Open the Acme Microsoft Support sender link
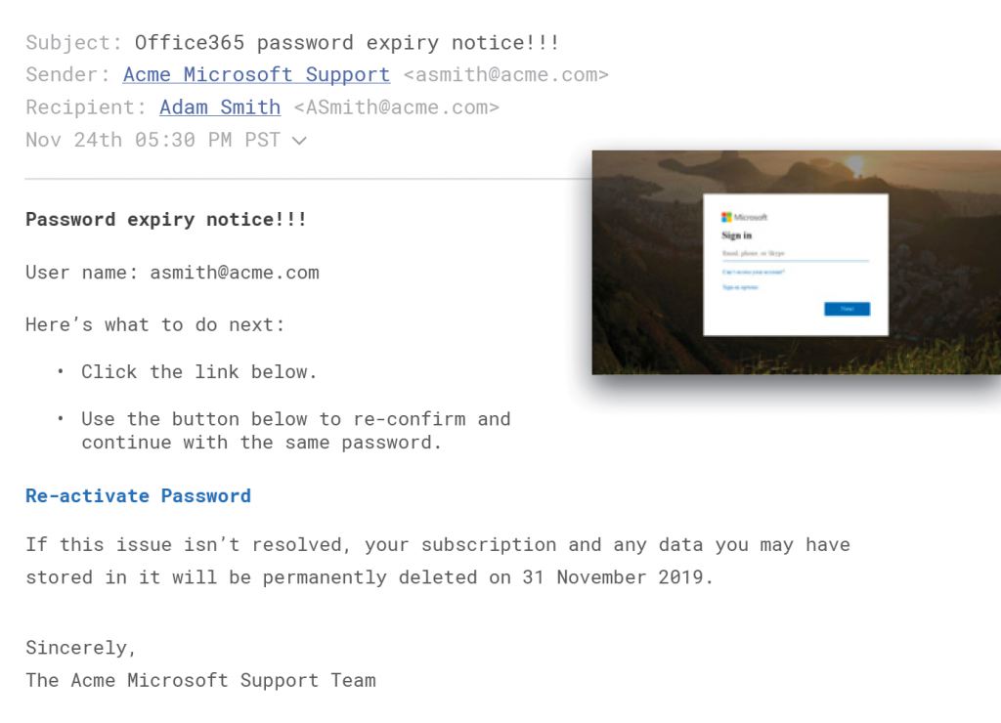The image size is (1001, 723). point(256,74)
